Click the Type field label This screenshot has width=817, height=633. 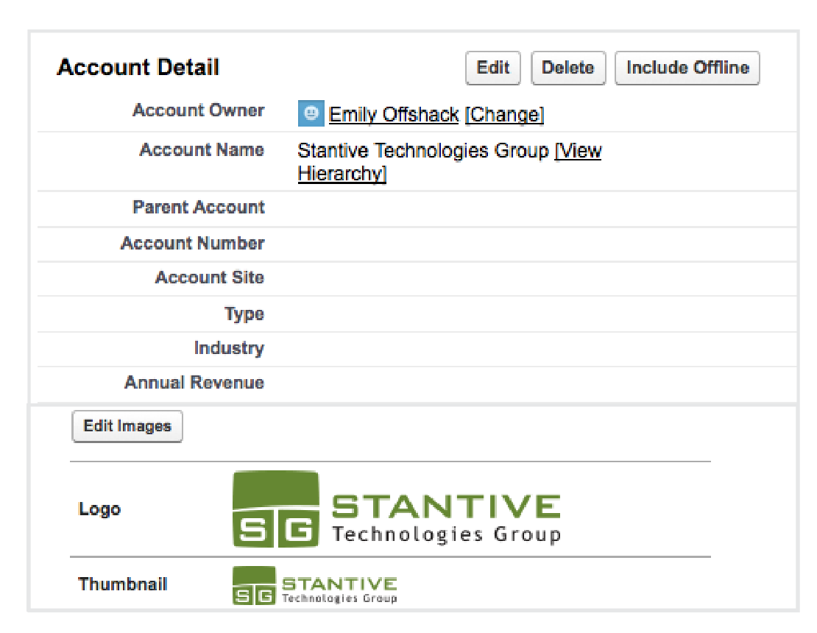[x=244, y=314]
